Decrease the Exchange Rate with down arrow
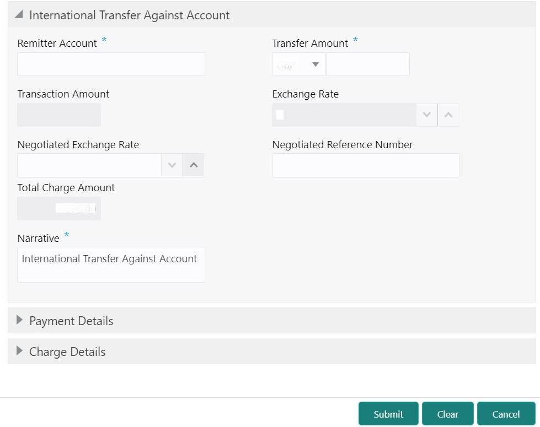The width and height of the screenshot is (540, 427). (427, 115)
